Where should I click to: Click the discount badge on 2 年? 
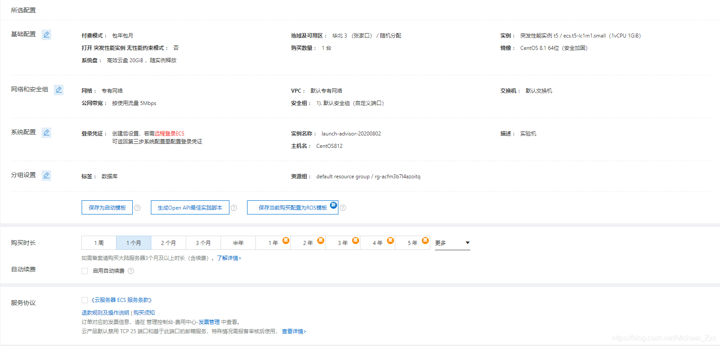321,240
